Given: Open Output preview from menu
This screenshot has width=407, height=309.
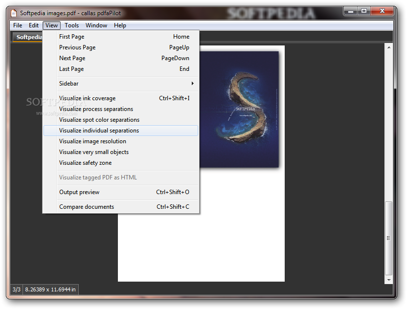Looking at the screenshot, I should coord(121,192).
